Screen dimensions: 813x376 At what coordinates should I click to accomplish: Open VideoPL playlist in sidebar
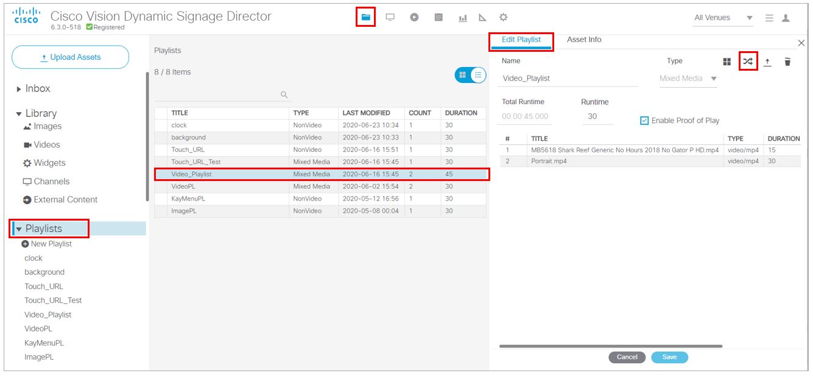click(38, 329)
